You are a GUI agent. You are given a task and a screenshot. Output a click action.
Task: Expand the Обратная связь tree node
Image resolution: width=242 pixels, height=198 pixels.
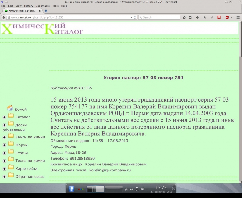(x=4, y=177)
